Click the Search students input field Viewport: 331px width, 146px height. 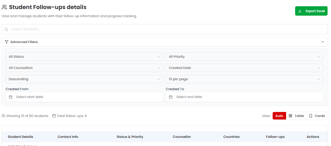tap(165, 29)
